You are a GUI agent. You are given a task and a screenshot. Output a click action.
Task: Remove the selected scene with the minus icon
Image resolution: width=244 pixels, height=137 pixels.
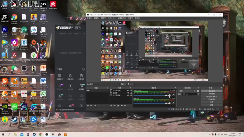coord(91,106)
